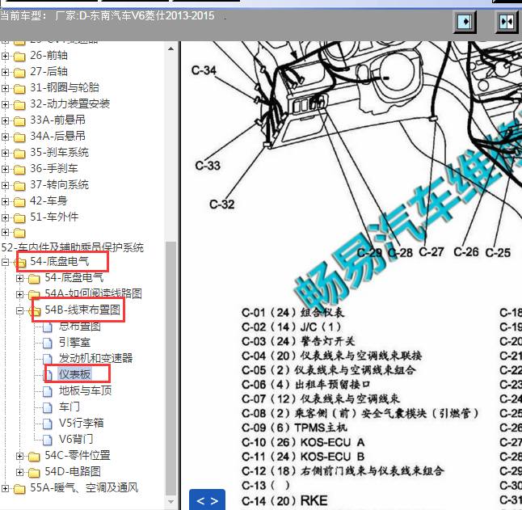Select the 54D-电路图 folder icon
The height and width of the screenshot is (510, 522).
(x=34, y=473)
